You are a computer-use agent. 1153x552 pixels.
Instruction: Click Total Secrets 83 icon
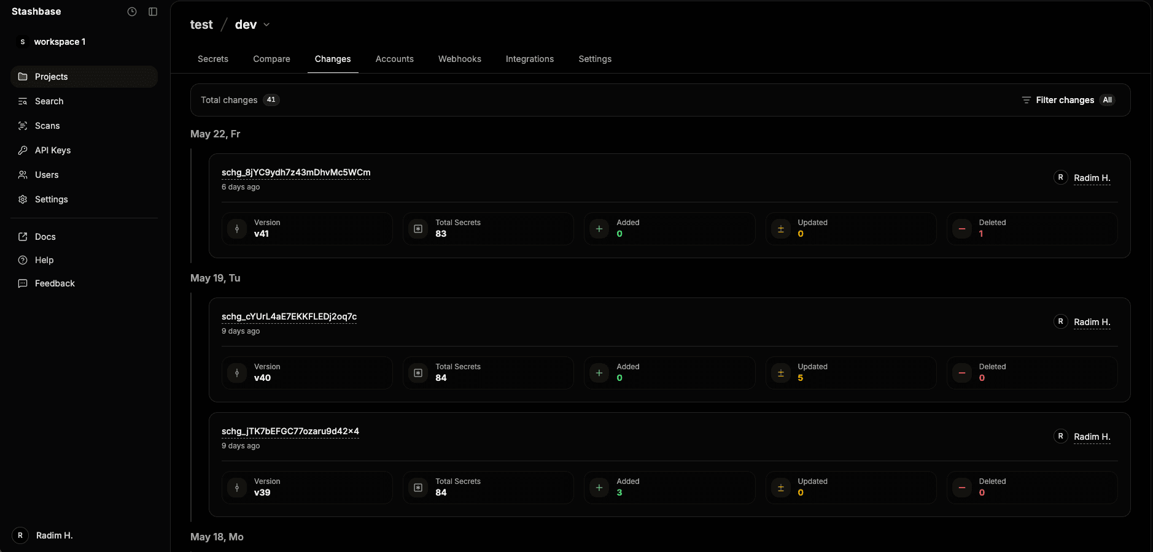(x=418, y=229)
